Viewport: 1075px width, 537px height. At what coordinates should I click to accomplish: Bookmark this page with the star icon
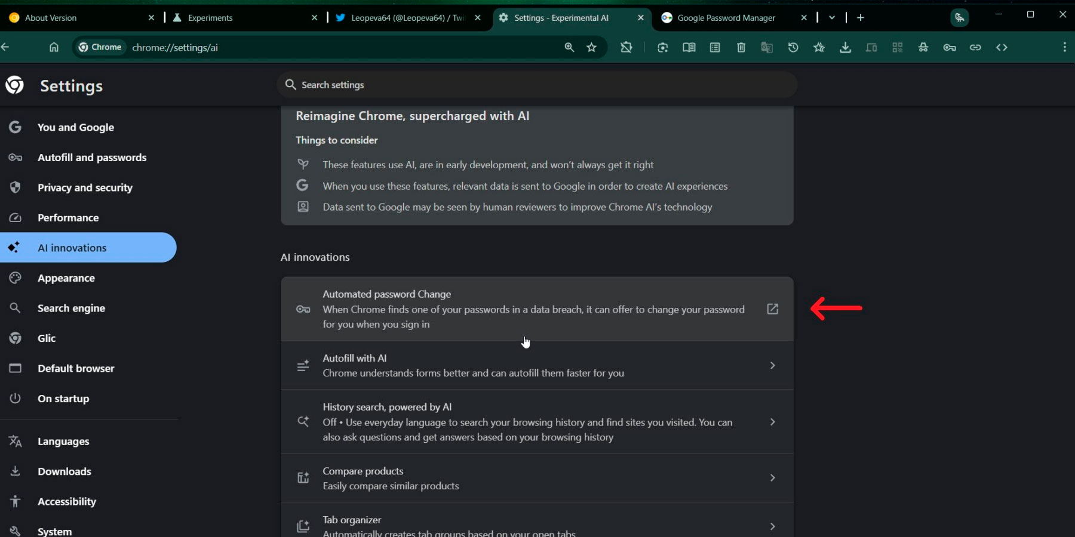591,47
